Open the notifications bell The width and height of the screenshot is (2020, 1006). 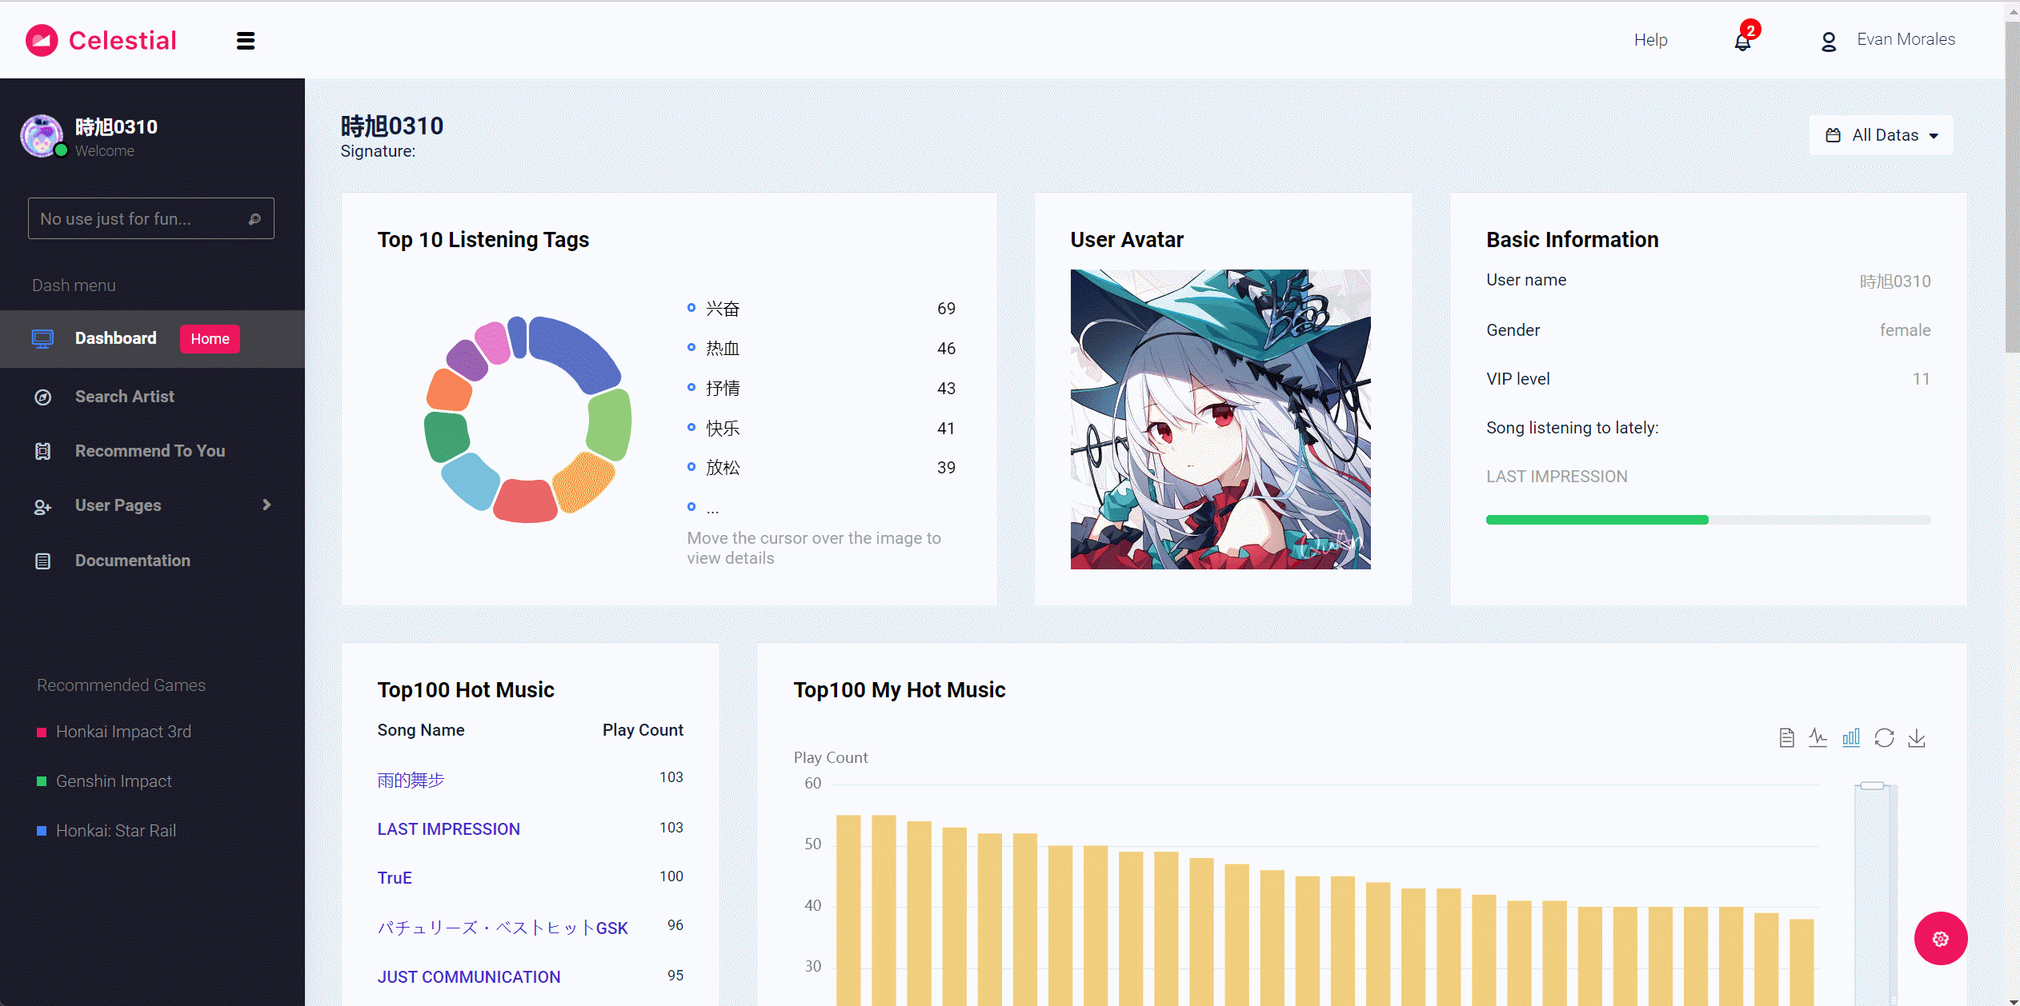point(1742,41)
